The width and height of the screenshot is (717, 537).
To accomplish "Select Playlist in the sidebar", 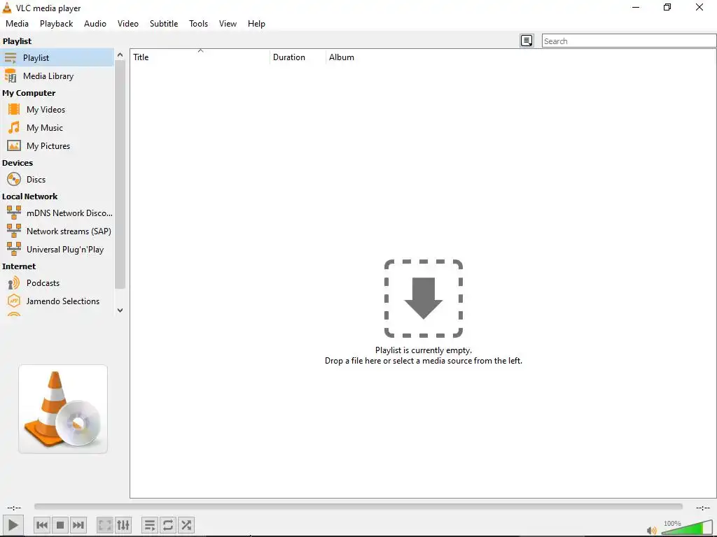I will tap(57, 58).
